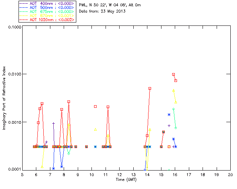Click the AOT 500nm blue legend entry

[x=47, y=7]
